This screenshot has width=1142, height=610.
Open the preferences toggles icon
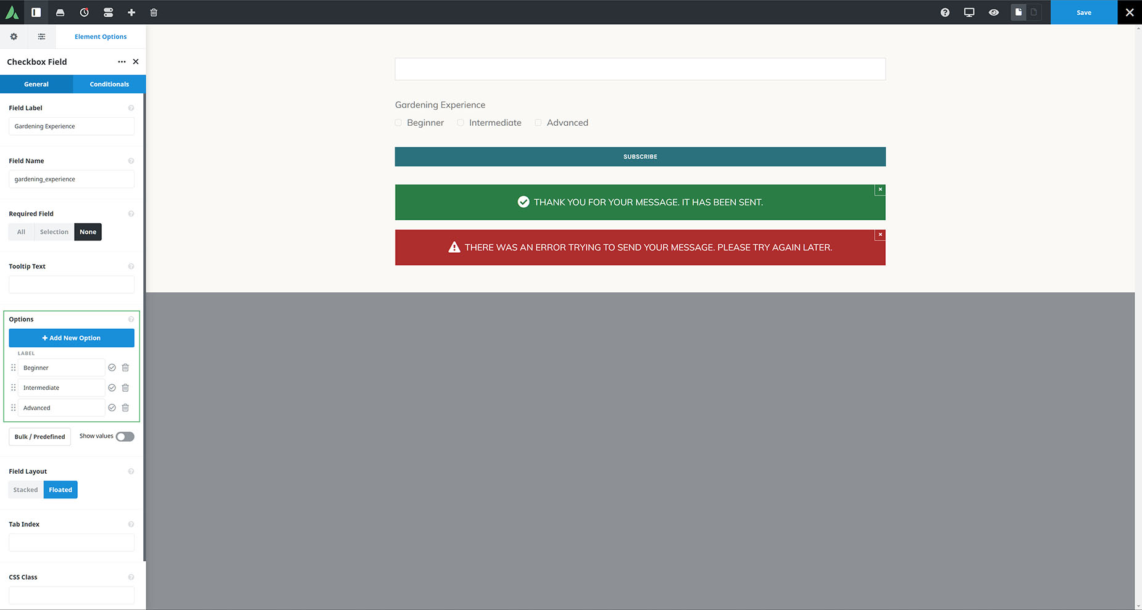pos(108,12)
